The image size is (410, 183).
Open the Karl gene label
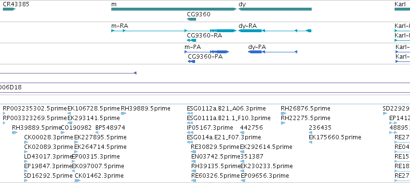pos(400,4)
